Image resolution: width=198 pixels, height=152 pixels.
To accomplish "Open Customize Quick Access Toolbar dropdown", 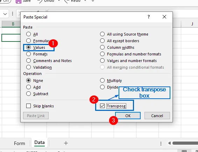I will [93, 1].
